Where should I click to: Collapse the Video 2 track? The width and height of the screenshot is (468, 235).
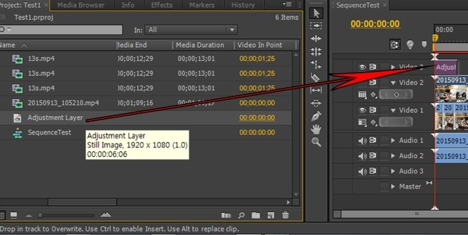(393, 83)
